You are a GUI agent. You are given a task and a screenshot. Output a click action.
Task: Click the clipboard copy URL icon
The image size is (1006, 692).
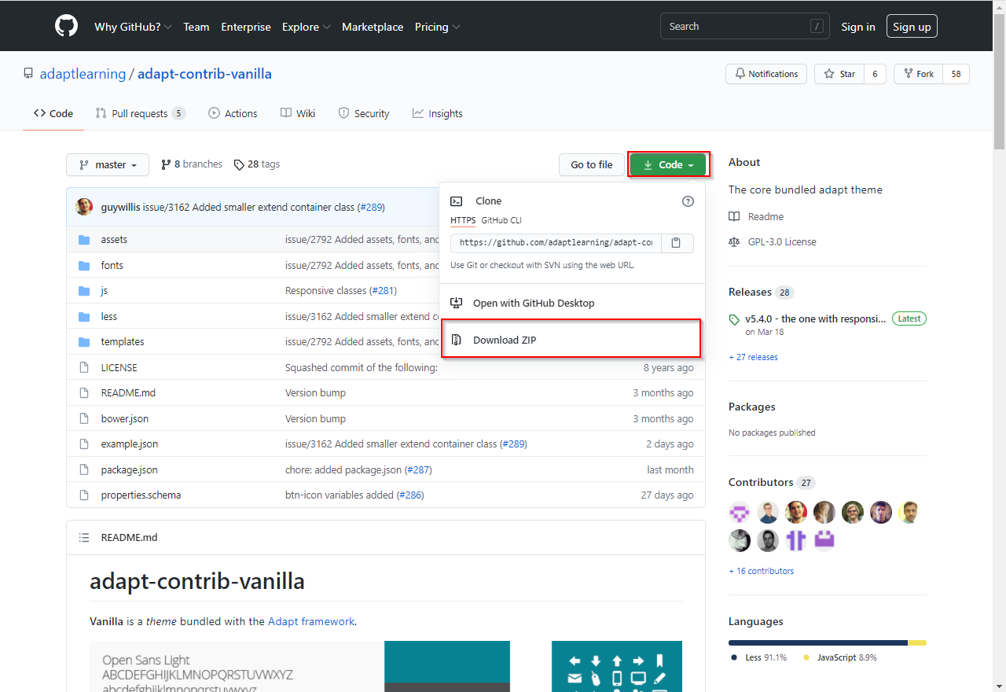tap(677, 243)
